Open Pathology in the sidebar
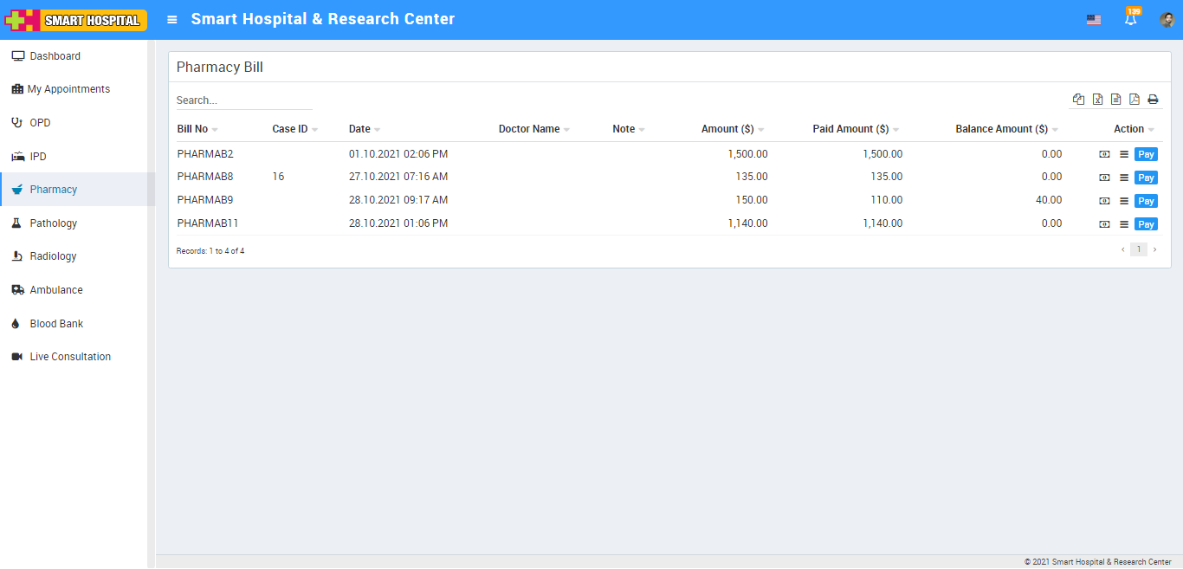Image resolution: width=1183 pixels, height=569 pixels. pos(53,223)
